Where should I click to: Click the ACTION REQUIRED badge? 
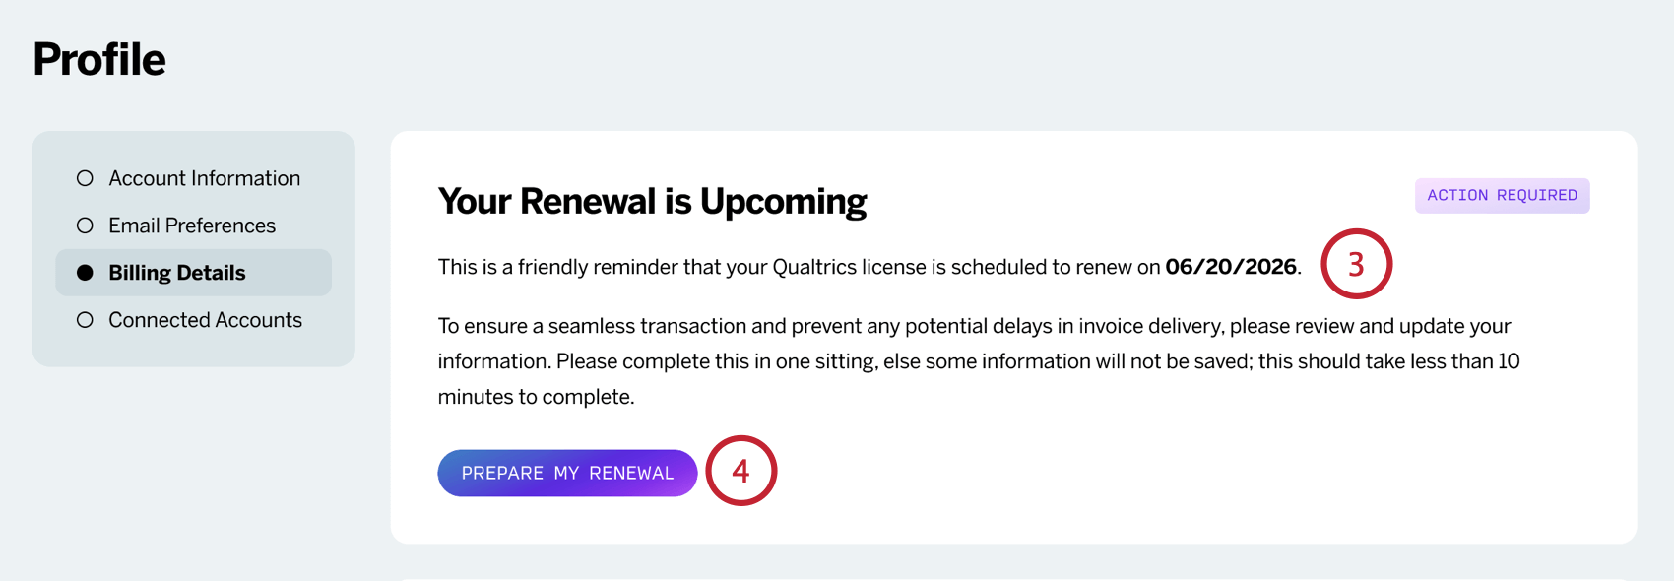1502,195
